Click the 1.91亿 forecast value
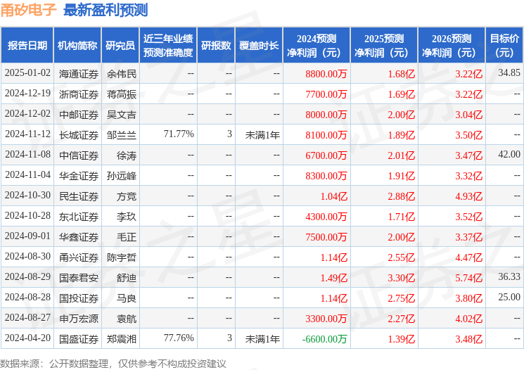This screenshot has height=370, width=524. click(401, 176)
